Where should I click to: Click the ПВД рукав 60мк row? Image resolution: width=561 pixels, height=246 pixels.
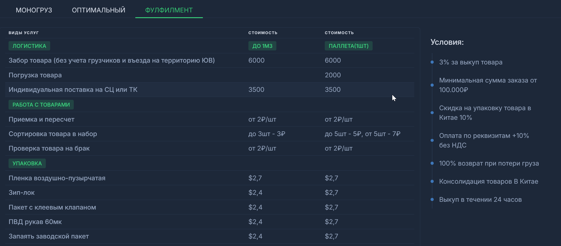pyautogui.click(x=35, y=222)
